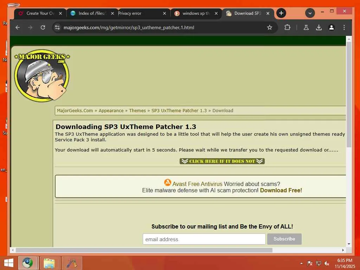Open the browser icon in taskbar
Screen dimensions: 360x270
pos(27,263)
